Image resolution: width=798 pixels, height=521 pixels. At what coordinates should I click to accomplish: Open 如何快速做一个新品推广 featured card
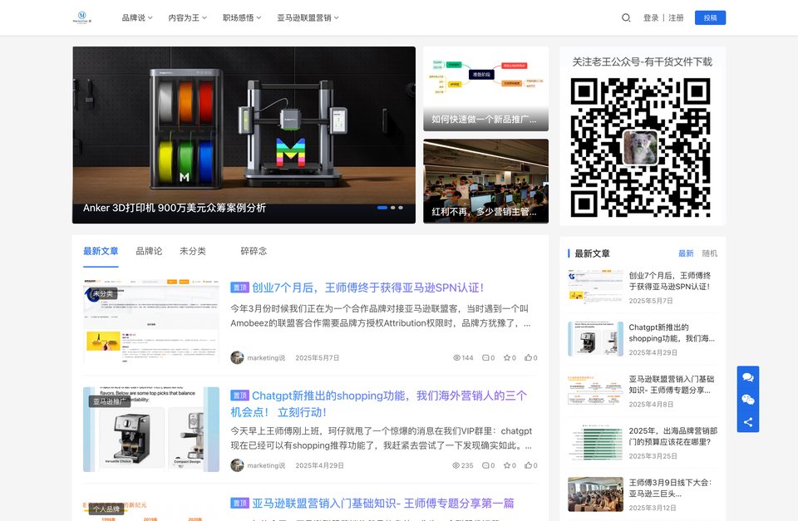[486, 89]
